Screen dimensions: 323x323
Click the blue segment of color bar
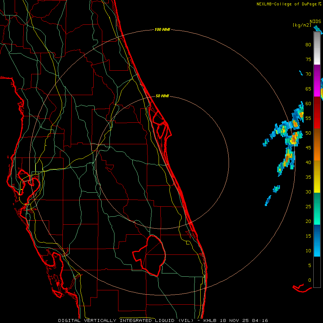[x=317, y=240]
